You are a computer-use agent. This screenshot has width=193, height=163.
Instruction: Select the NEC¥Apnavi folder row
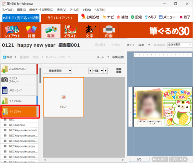click(x=19, y=125)
